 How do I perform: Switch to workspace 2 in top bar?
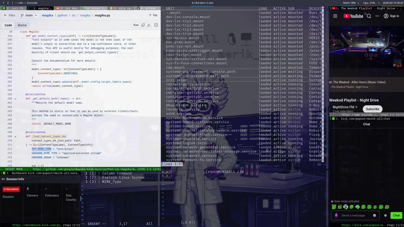click(8, 3)
